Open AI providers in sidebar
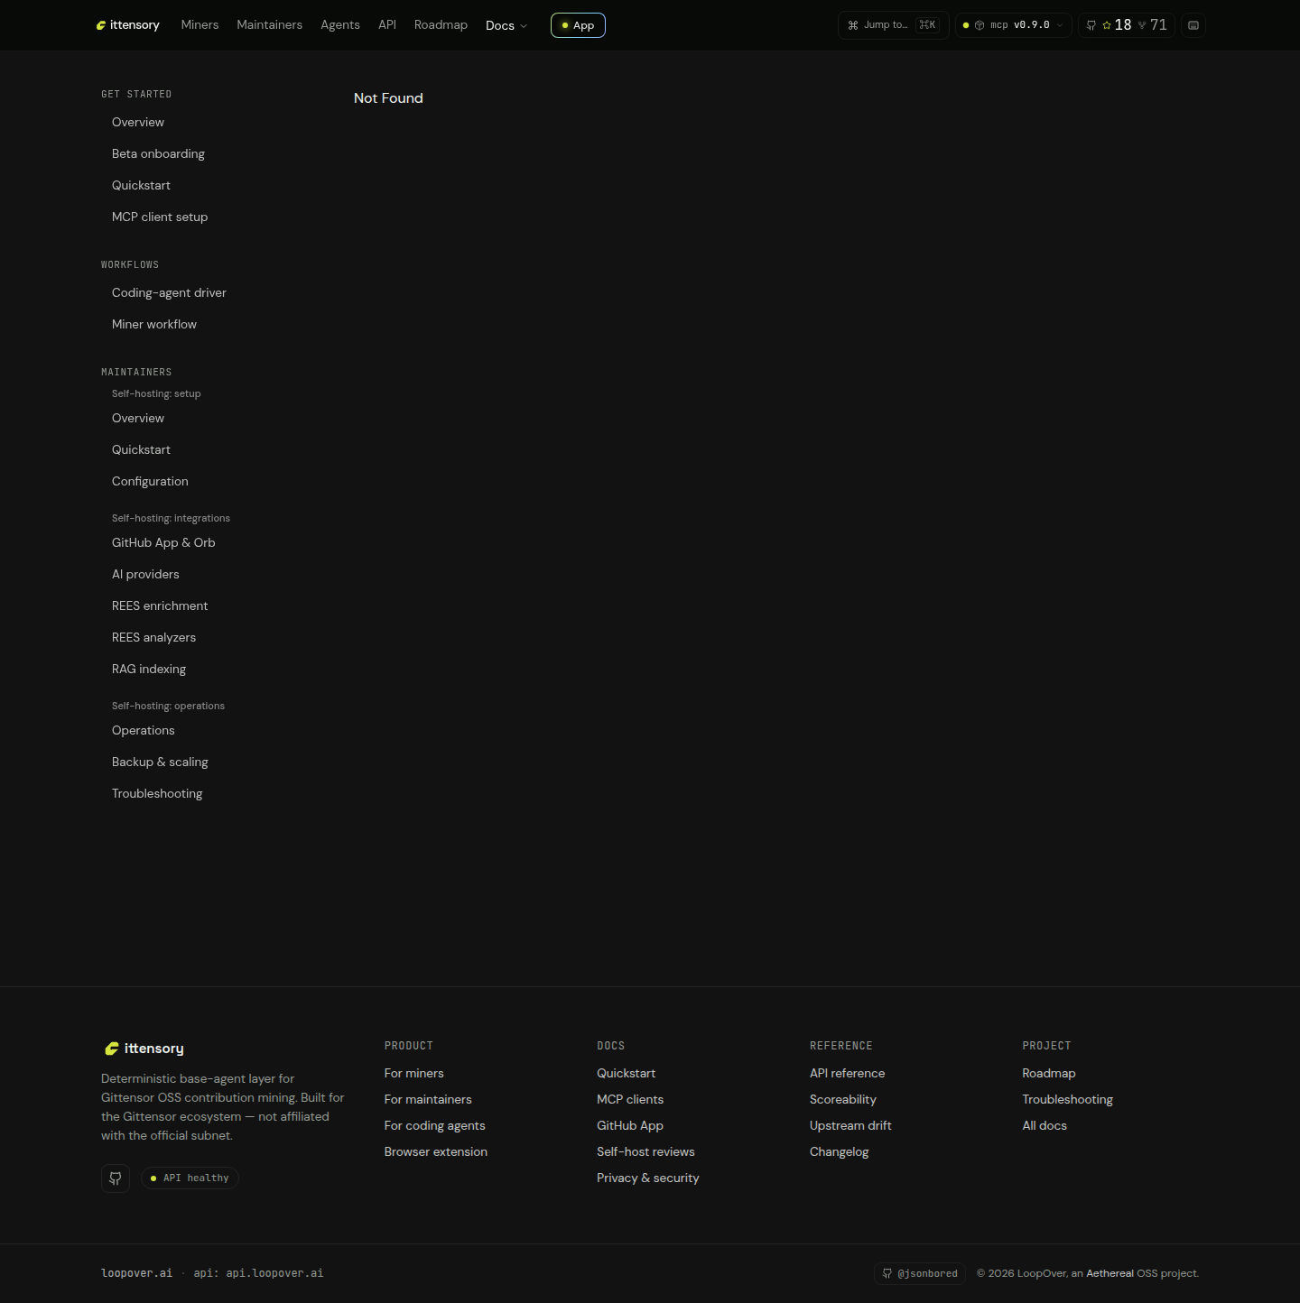The image size is (1300, 1303). (x=145, y=574)
